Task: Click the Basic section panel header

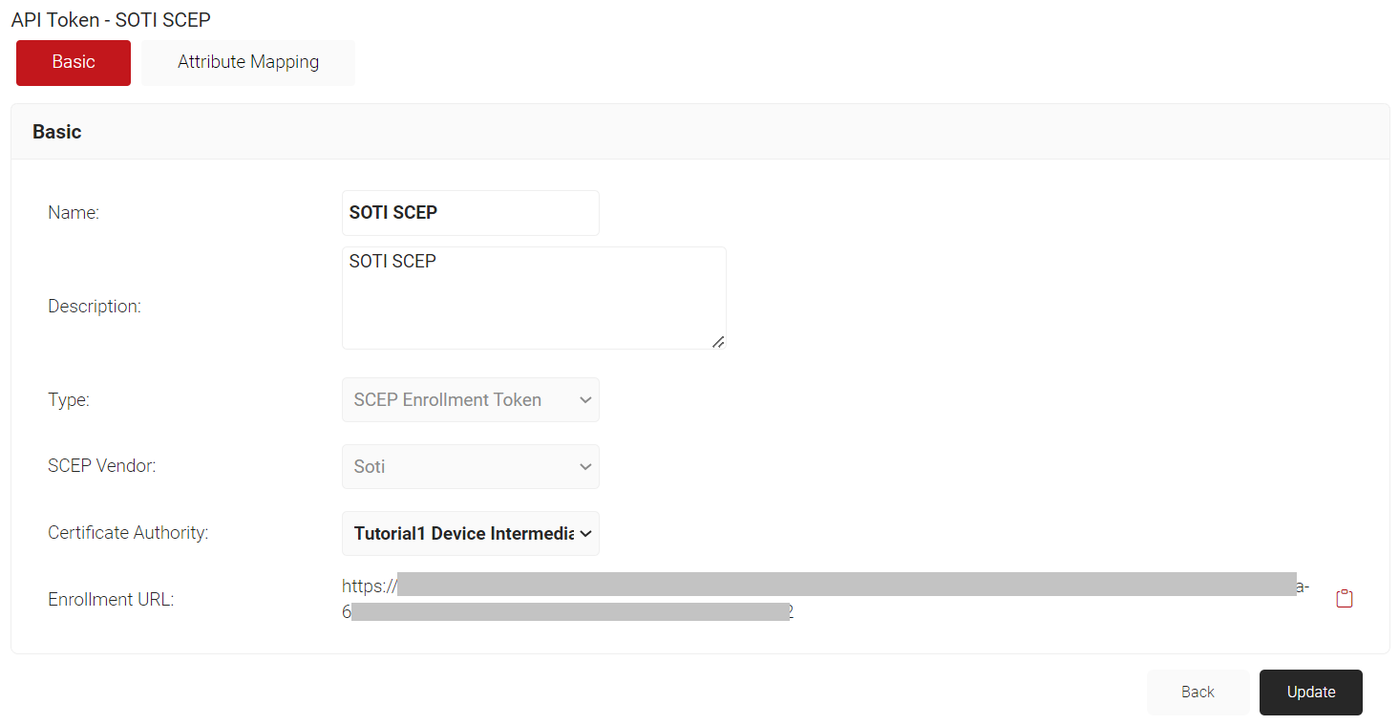Action: (700, 132)
